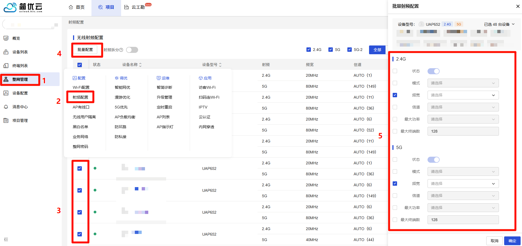Open the 2.4G 频宽 dropdown

click(x=463, y=95)
